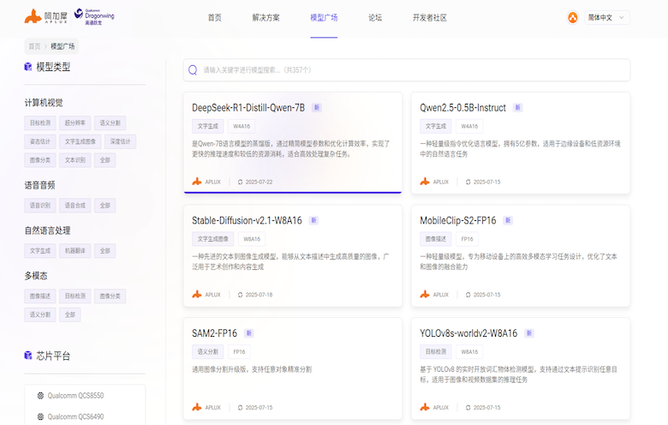Image resolution: width=668 pixels, height=425 pixels.
Task: Go to the 首页 navigation tab
Action: [x=214, y=17]
